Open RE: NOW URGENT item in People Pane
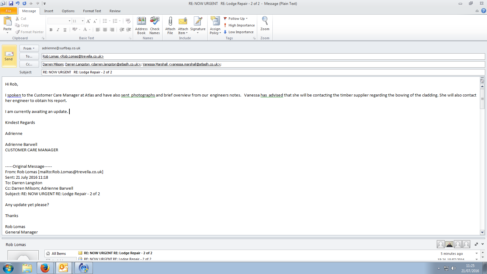The width and height of the screenshot is (487, 274). [x=118, y=253]
